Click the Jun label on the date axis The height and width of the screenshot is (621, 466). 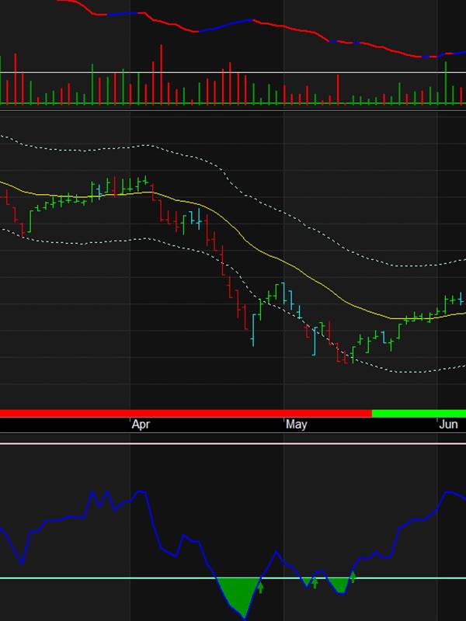(x=449, y=425)
